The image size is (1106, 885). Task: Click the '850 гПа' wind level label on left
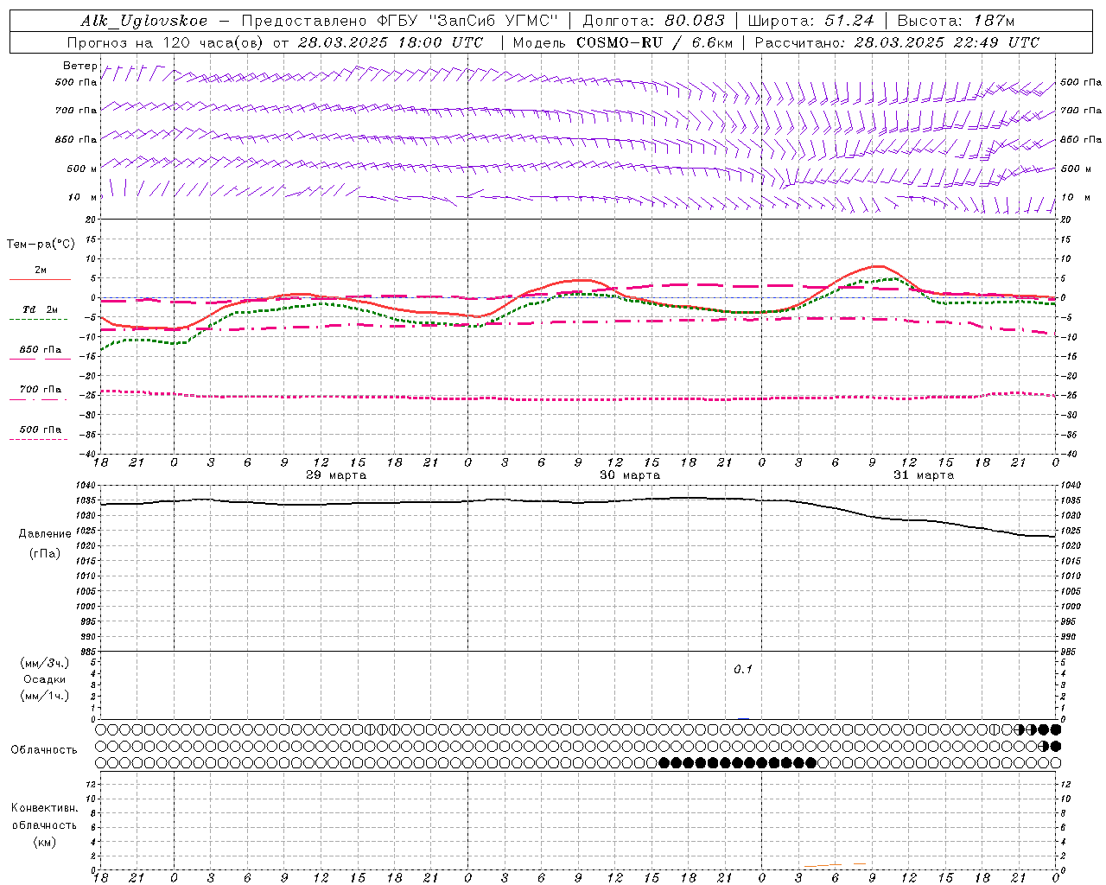point(75,139)
